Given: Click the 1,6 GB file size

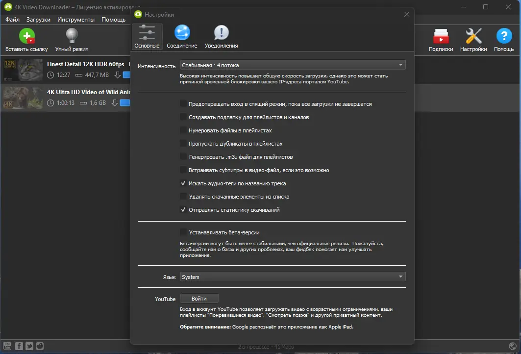Looking at the screenshot, I should (x=98, y=103).
